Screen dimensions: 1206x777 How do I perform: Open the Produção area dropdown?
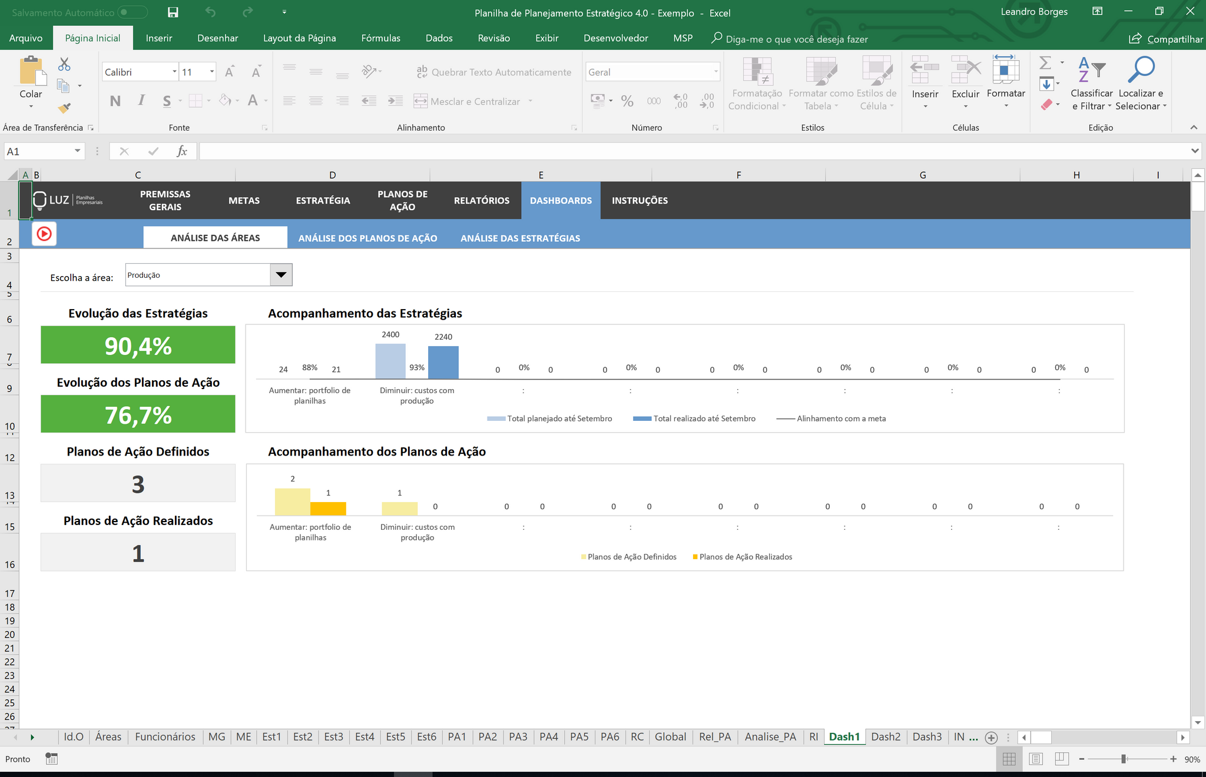pos(281,275)
